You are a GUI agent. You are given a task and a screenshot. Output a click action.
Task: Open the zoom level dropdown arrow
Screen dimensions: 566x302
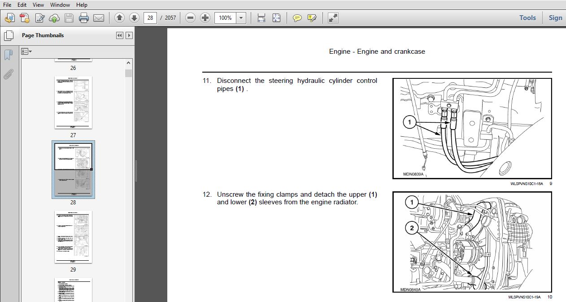pyautogui.click(x=241, y=18)
